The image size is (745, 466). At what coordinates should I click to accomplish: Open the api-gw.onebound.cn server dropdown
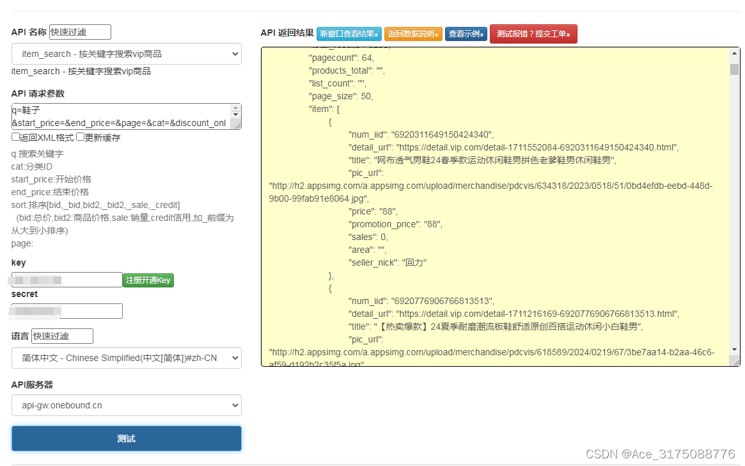pos(127,405)
